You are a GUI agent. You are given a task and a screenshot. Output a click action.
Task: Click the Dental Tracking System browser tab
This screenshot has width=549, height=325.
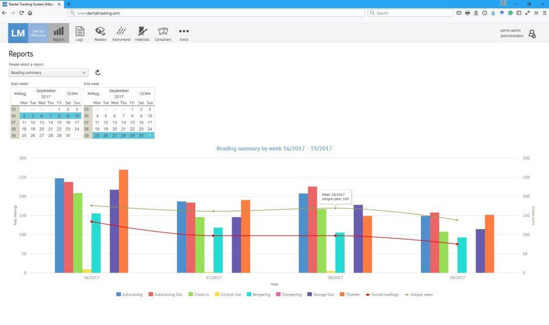[x=31, y=4]
